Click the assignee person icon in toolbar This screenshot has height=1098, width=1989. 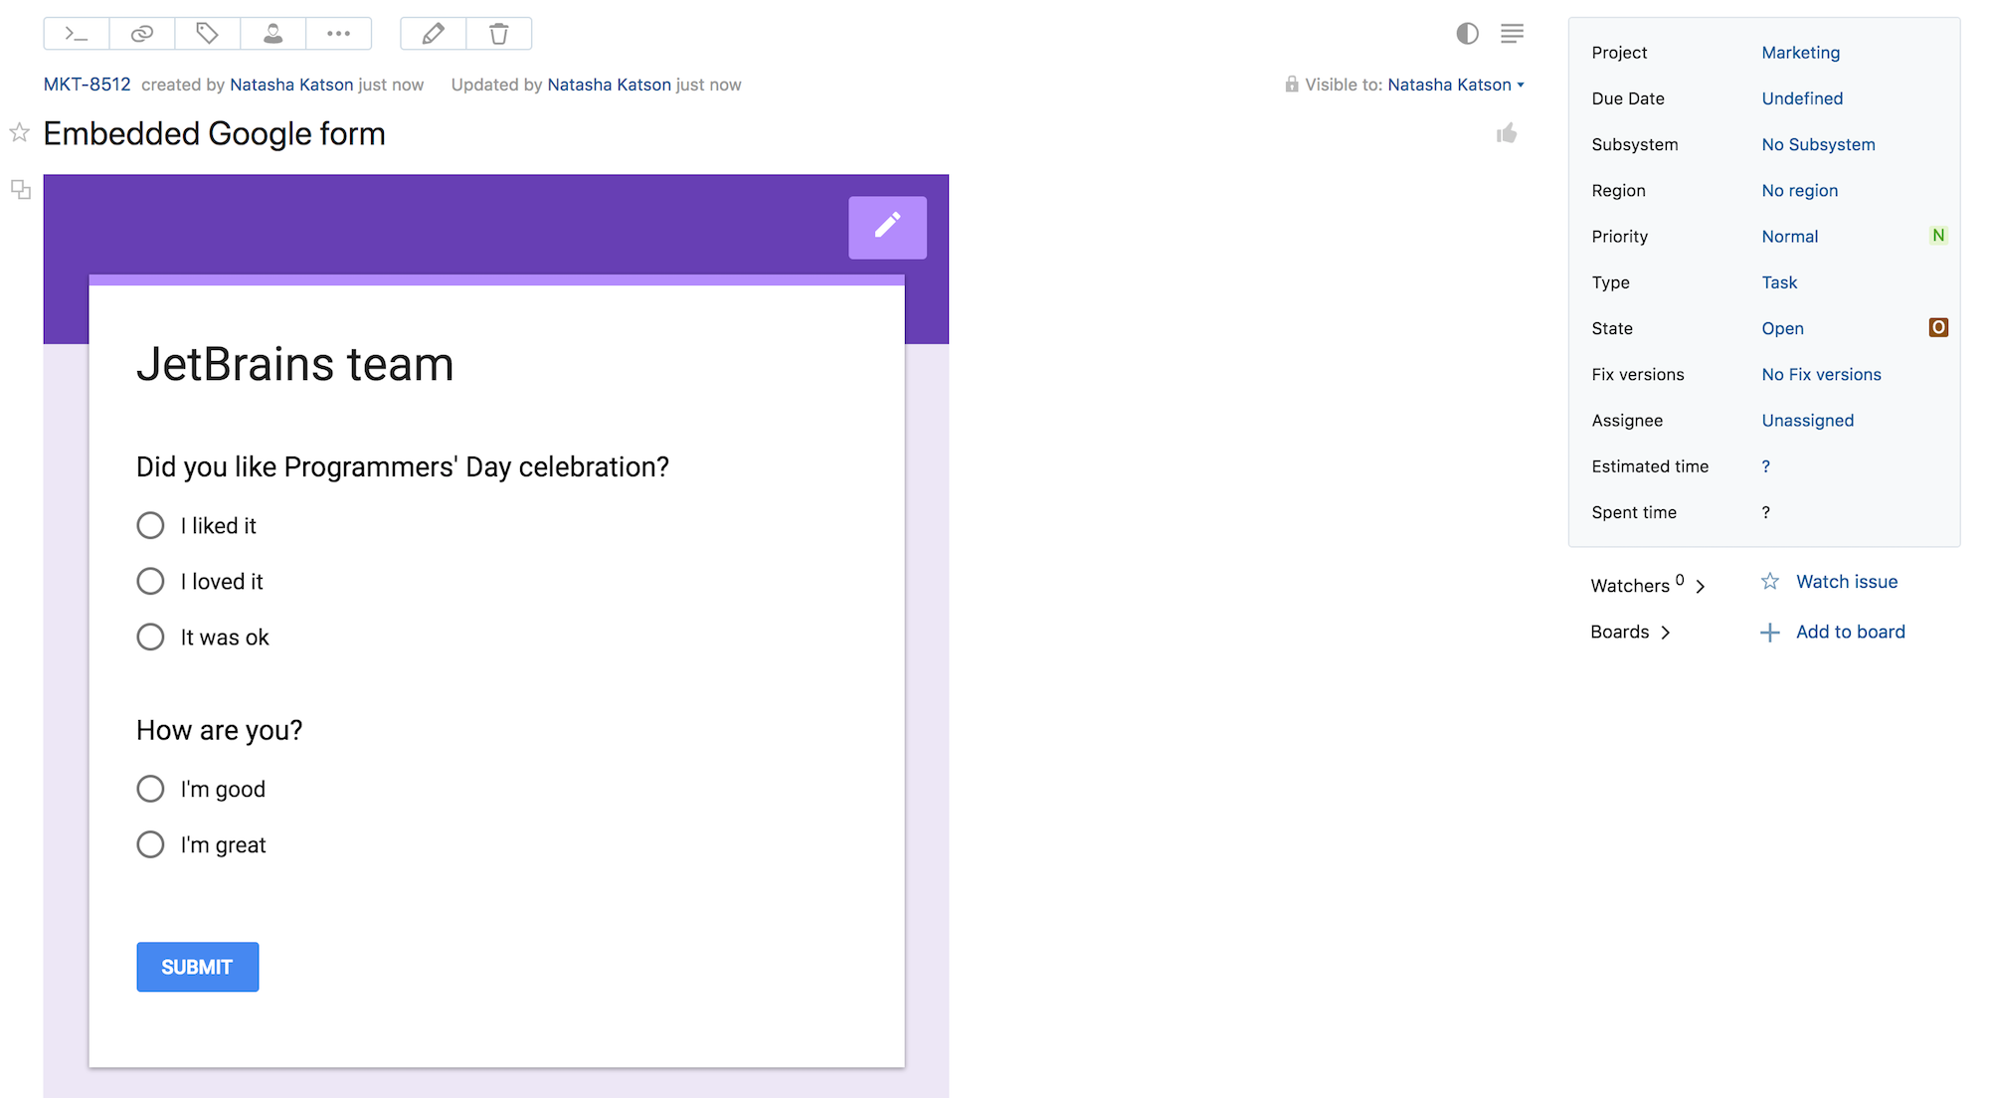click(272, 34)
